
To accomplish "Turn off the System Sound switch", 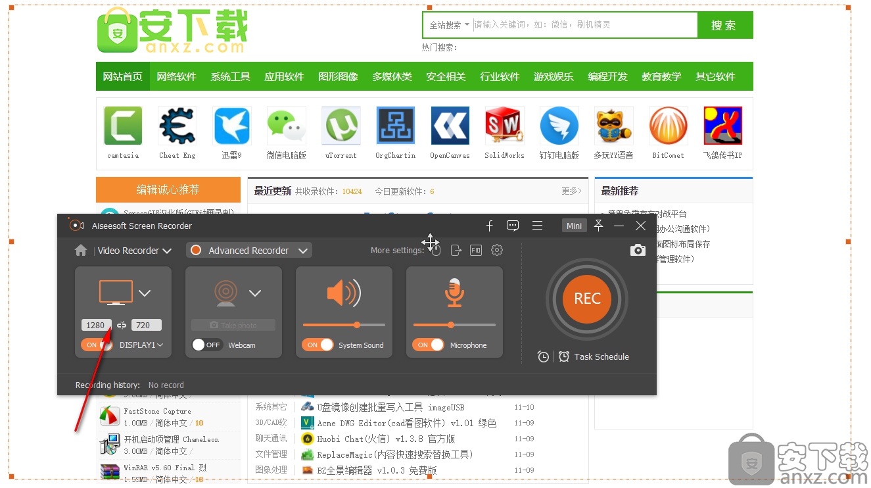I will click(318, 345).
